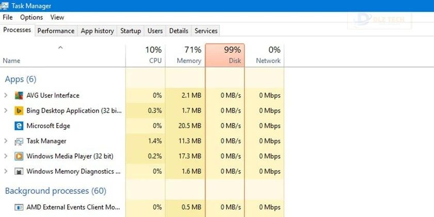Sort processes by CPU column header

point(146,55)
